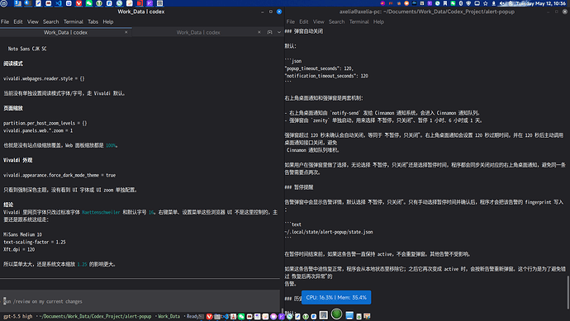Open the red PDF app in top panel
The image size is (570, 321).
coord(140,3)
